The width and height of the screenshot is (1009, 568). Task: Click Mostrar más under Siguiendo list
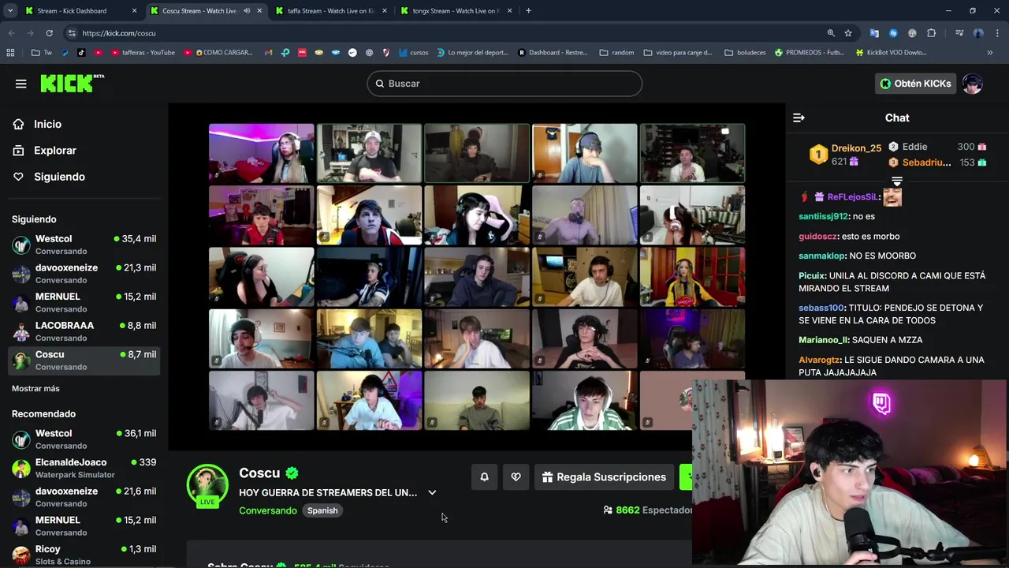pos(35,388)
